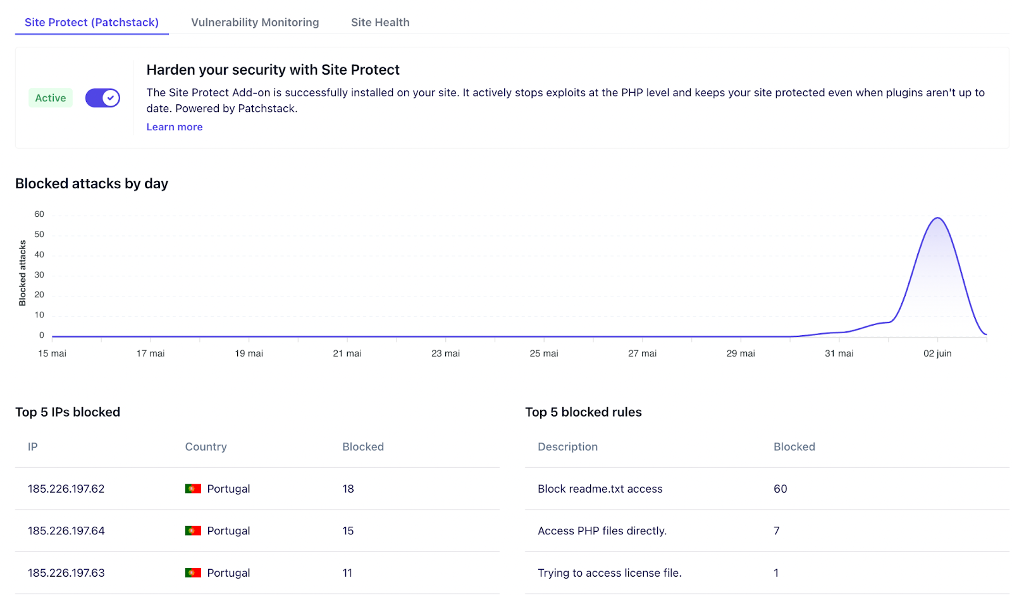Screen dimensions: 1012x595
Task: Click the Access PHP files directly rule
Action: (602, 531)
